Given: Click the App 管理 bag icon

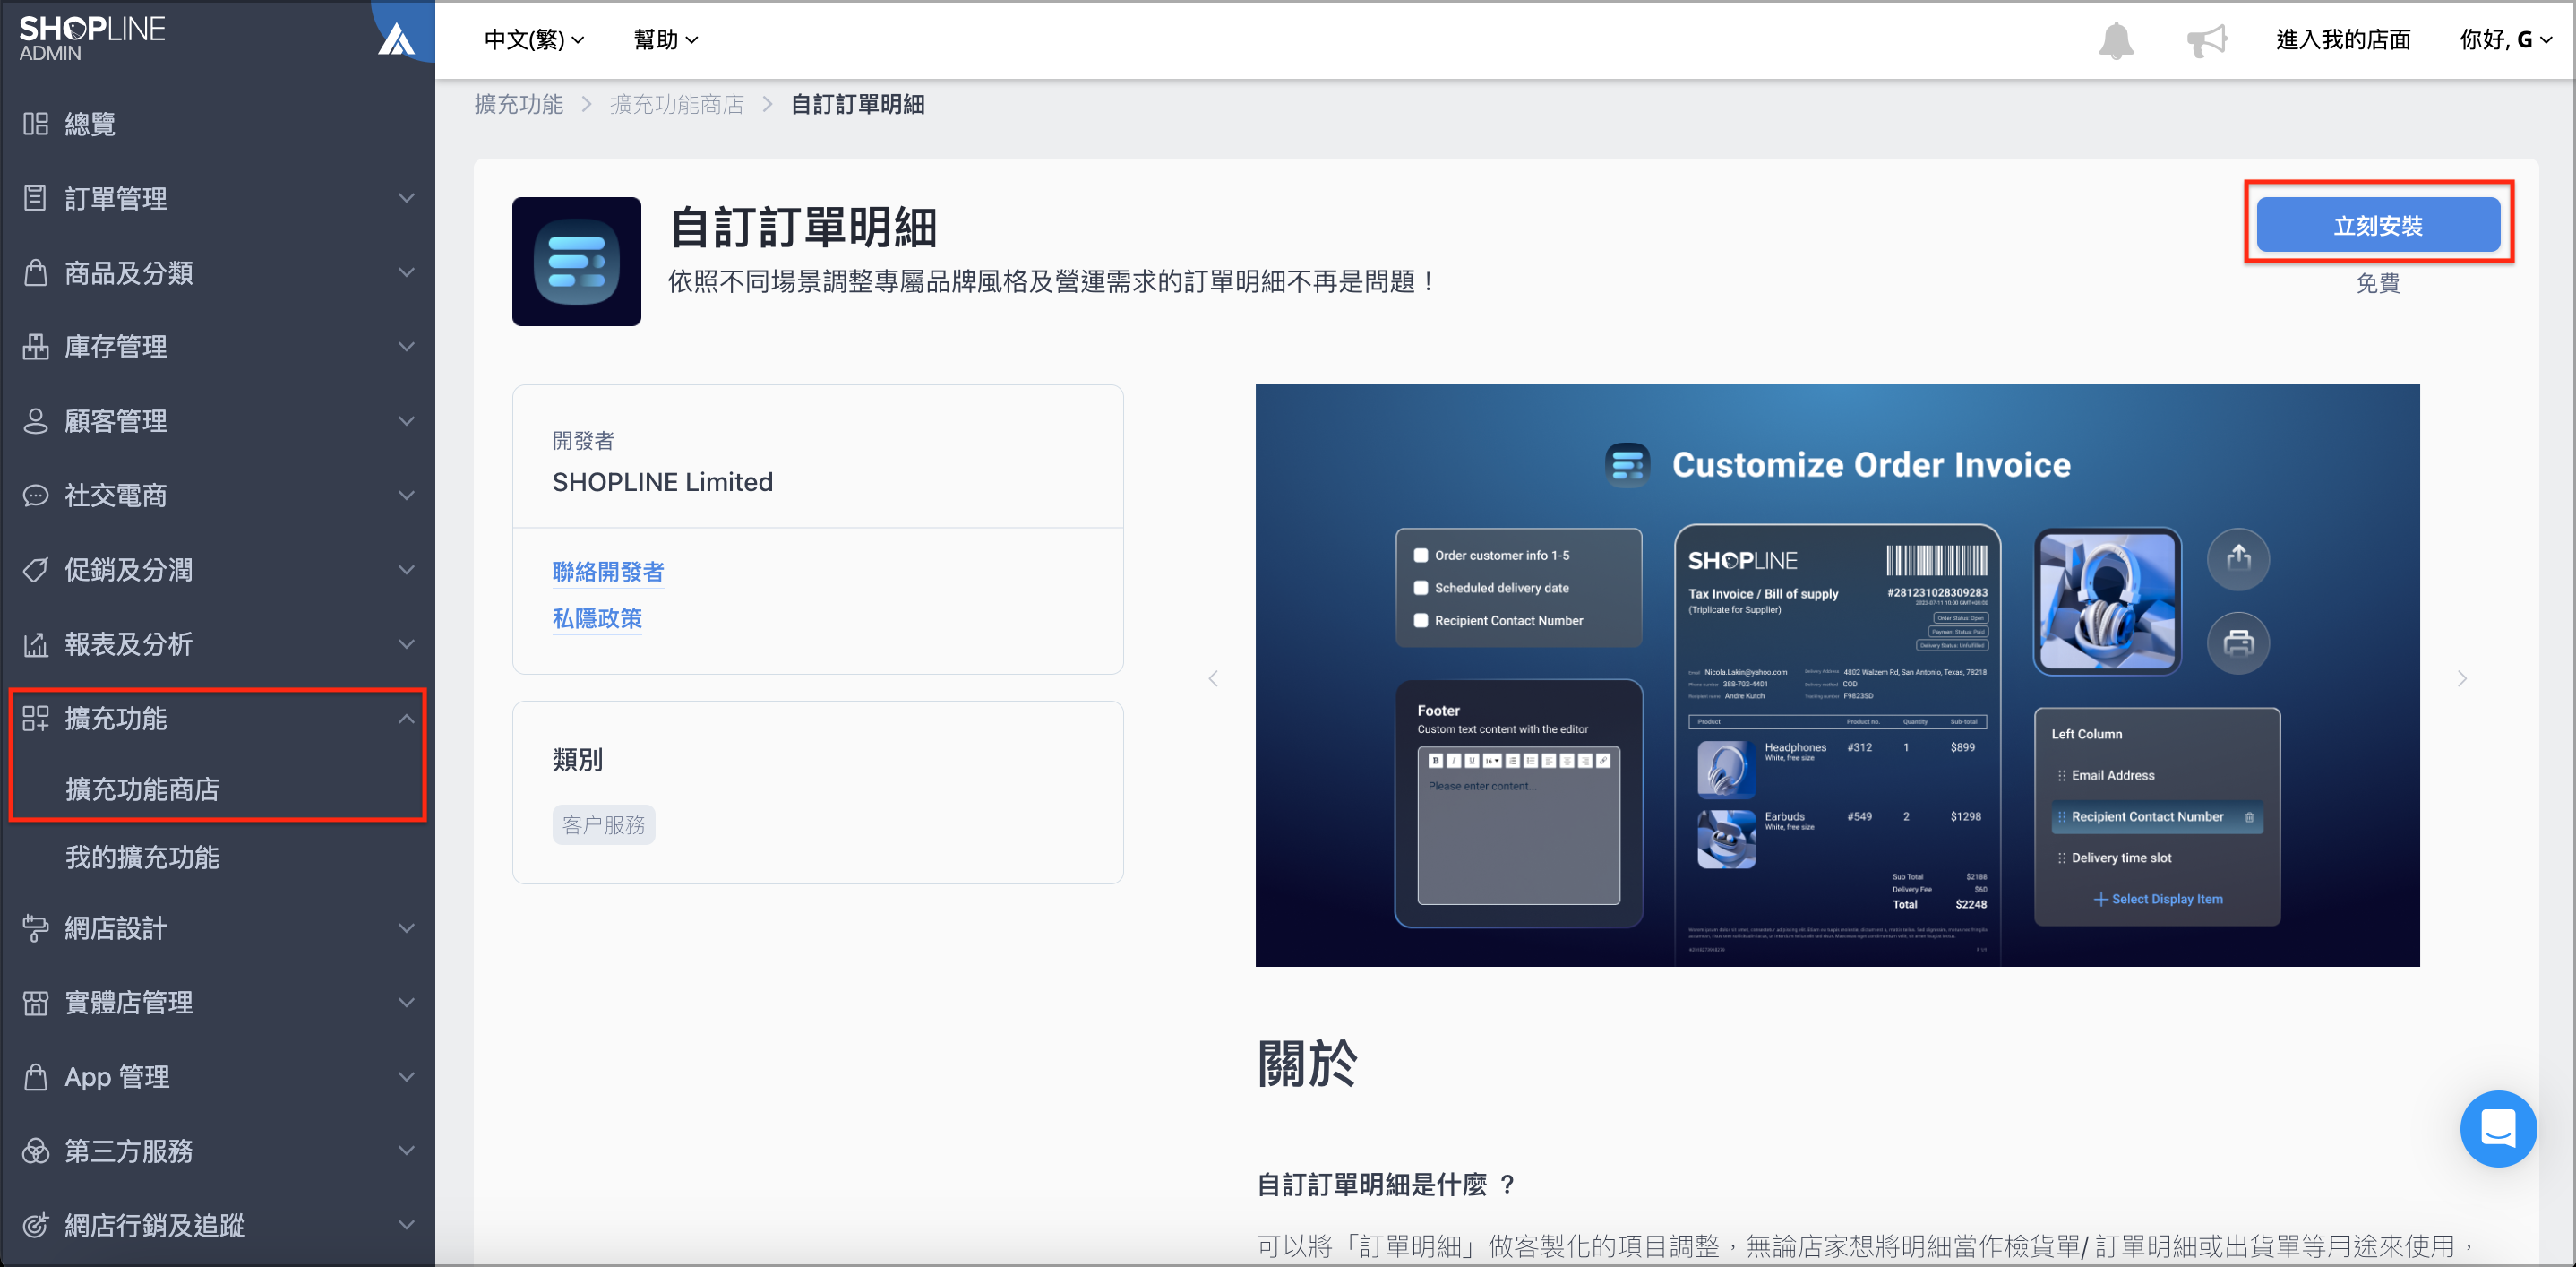Looking at the screenshot, I should (36, 1076).
